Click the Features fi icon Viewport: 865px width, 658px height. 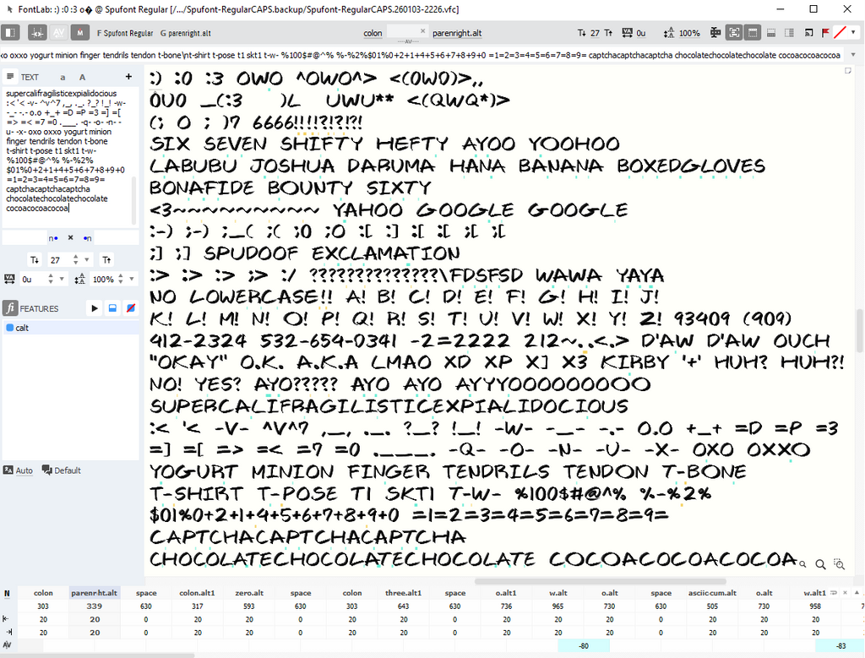coord(10,308)
